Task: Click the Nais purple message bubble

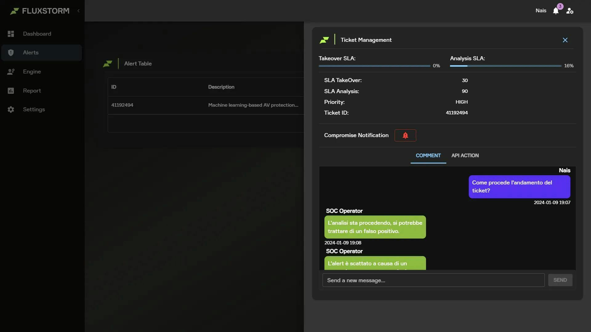Action: pyautogui.click(x=519, y=187)
